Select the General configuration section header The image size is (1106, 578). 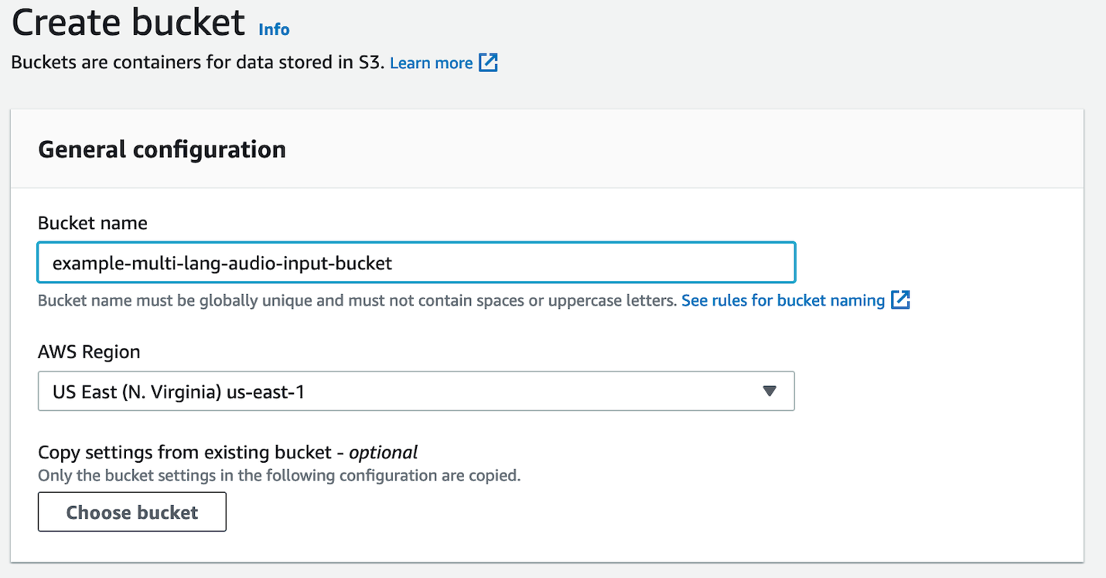162,149
